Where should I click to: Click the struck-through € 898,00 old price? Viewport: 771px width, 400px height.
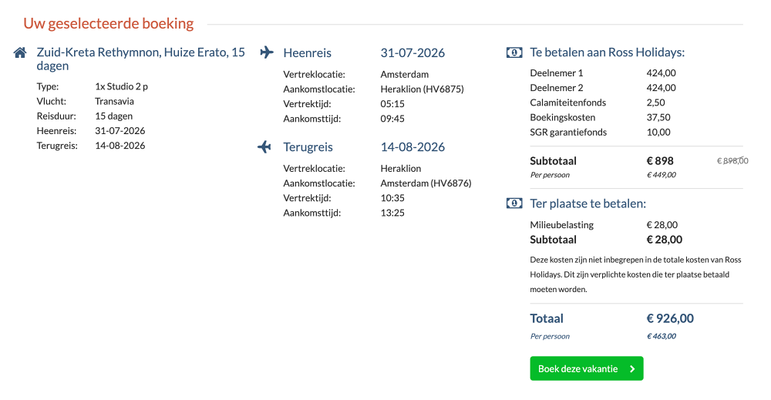(732, 160)
